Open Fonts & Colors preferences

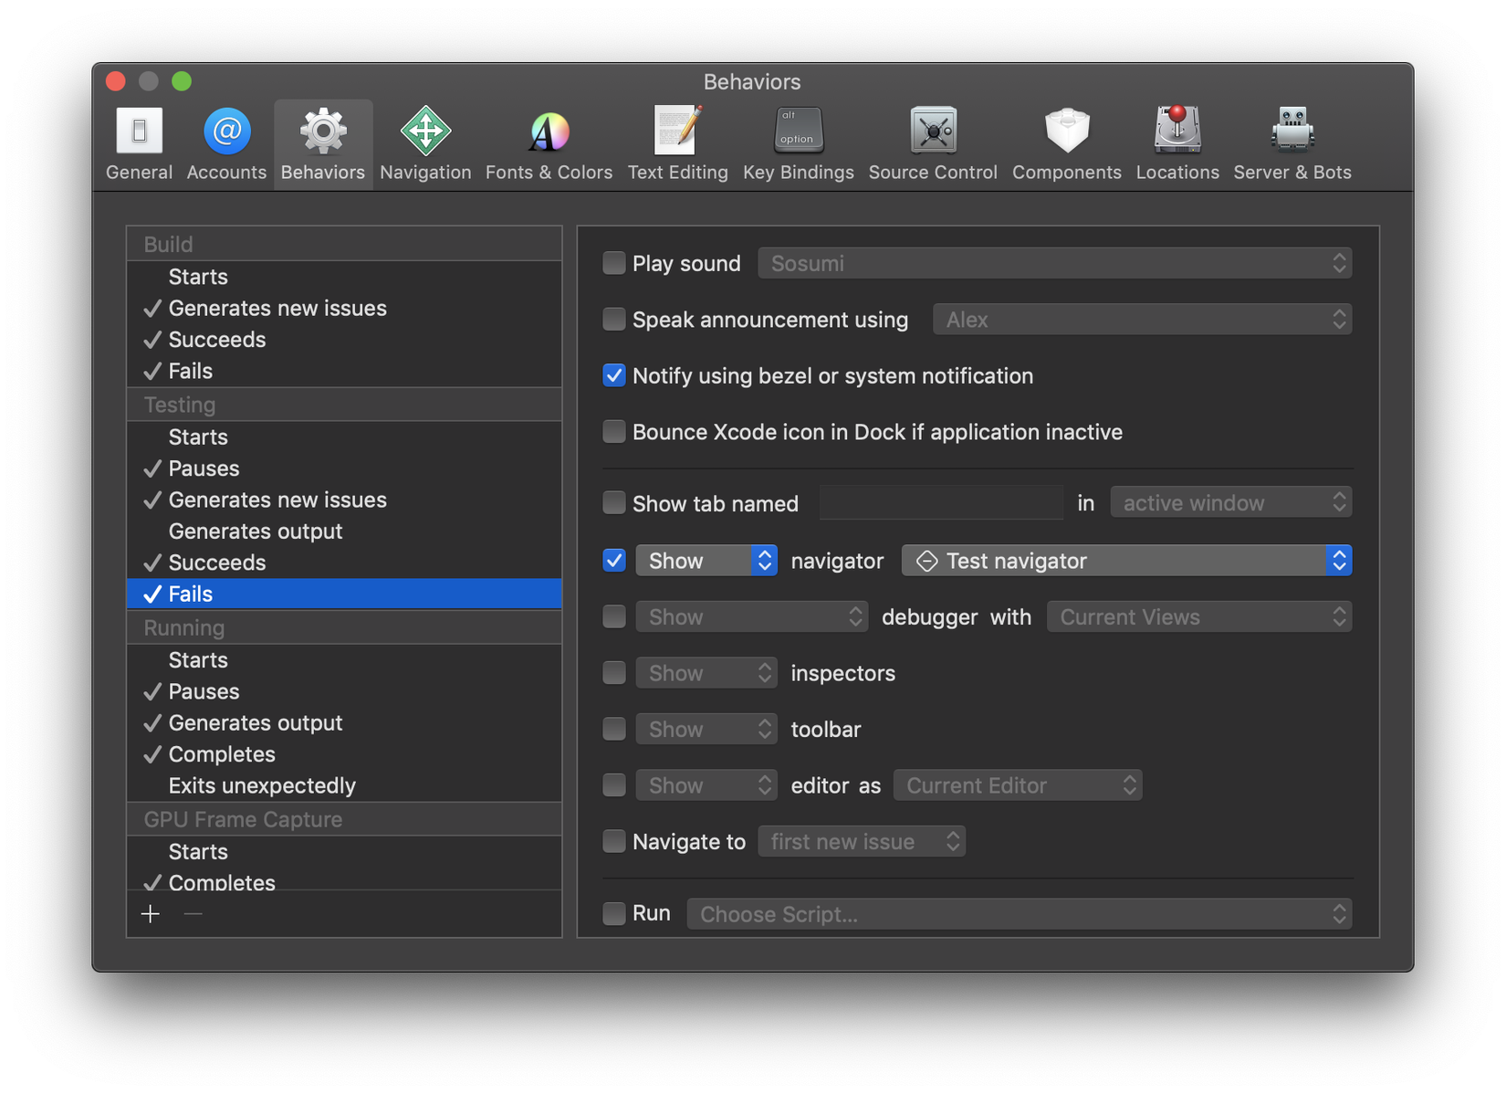[549, 132]
